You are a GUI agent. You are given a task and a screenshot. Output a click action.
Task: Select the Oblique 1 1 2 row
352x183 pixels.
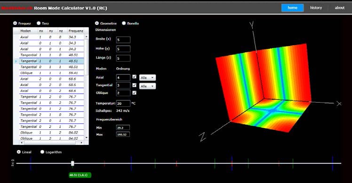52,133
